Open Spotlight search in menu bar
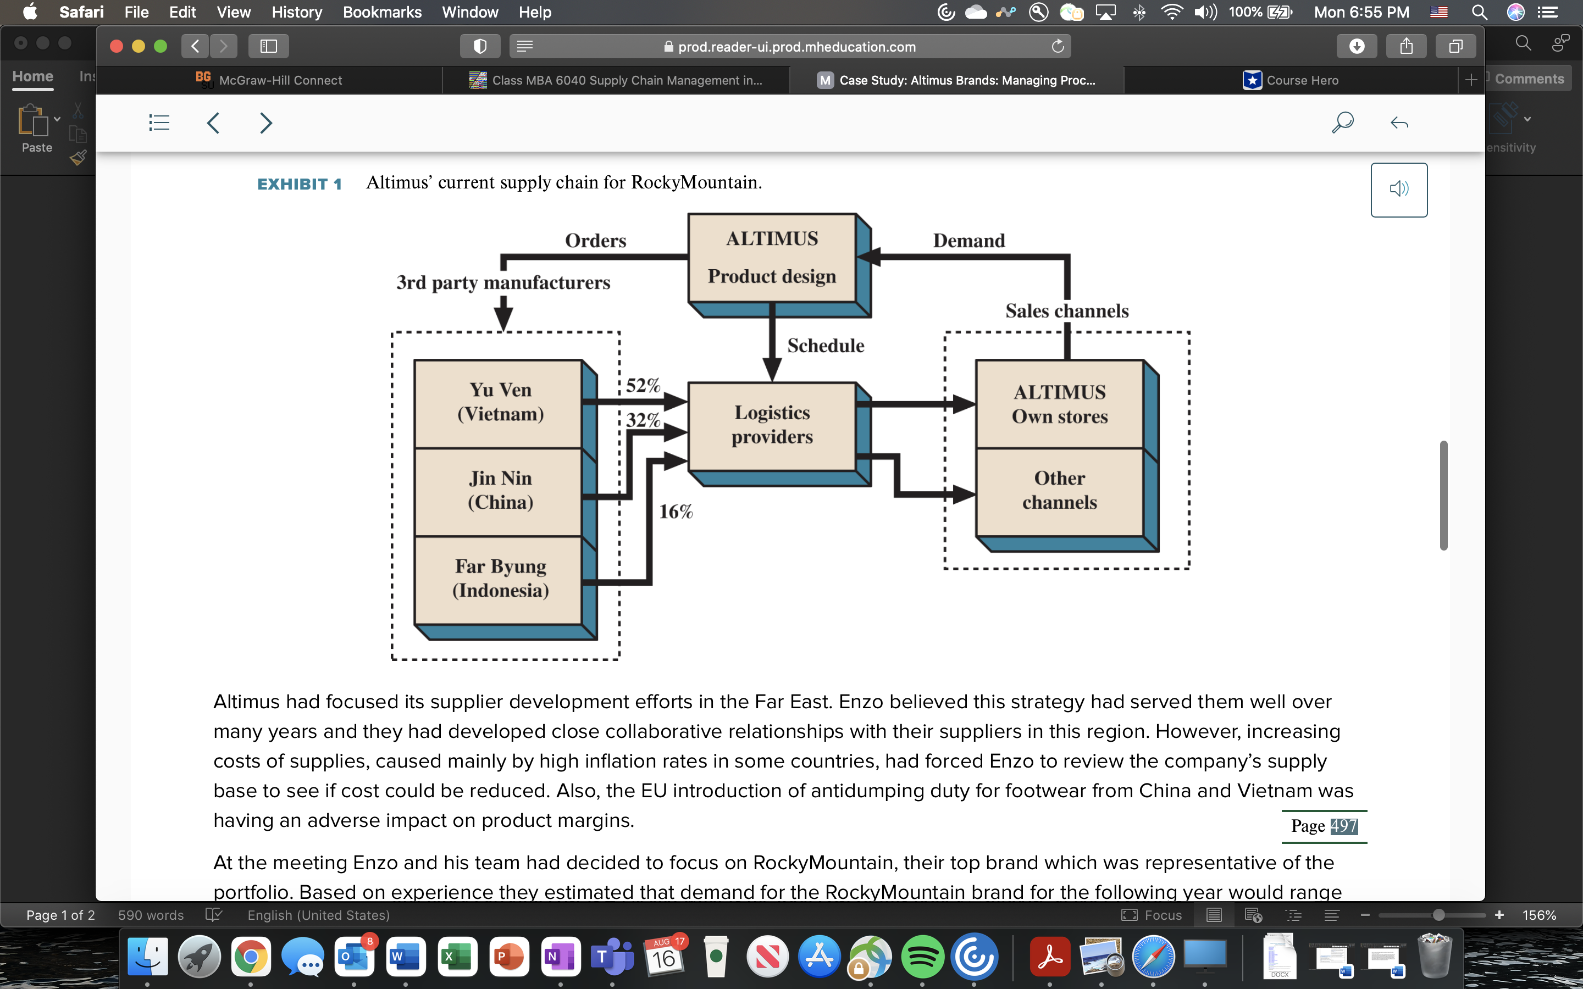Viewport: 1583px width, 989px height. click(x=1480, y=12)
